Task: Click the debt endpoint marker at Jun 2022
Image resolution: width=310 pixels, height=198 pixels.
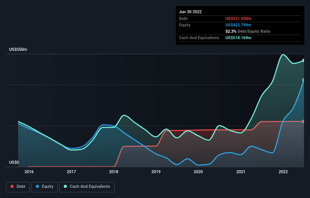Action: [304, 121]
